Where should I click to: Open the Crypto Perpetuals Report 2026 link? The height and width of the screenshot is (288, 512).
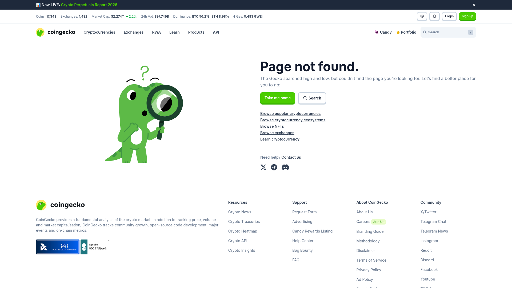(89, 5)
